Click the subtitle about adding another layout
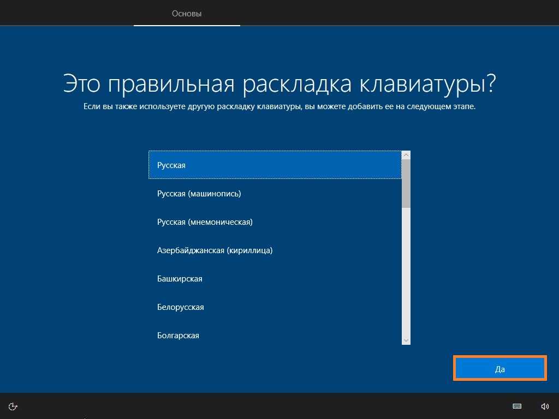The image size is (559, 419). (279, 106)
